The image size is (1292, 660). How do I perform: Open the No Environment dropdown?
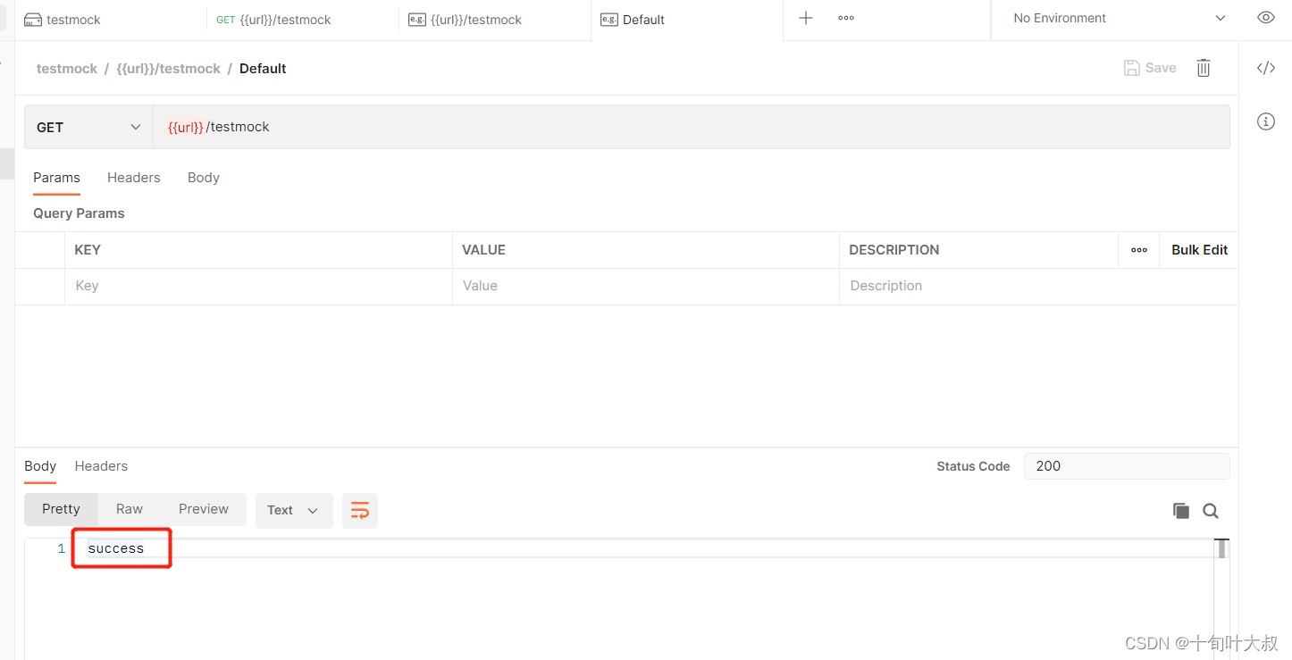point(1119,19)
